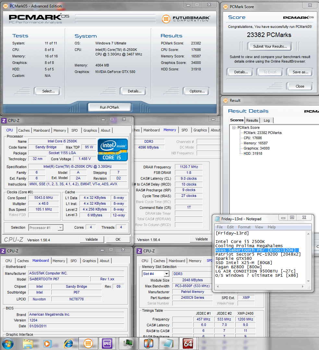Image resolution: width=319 pixels, height=350 pixels.
Task: Switch to Notepad via its taskbar icon
Action: pos(168,344)
